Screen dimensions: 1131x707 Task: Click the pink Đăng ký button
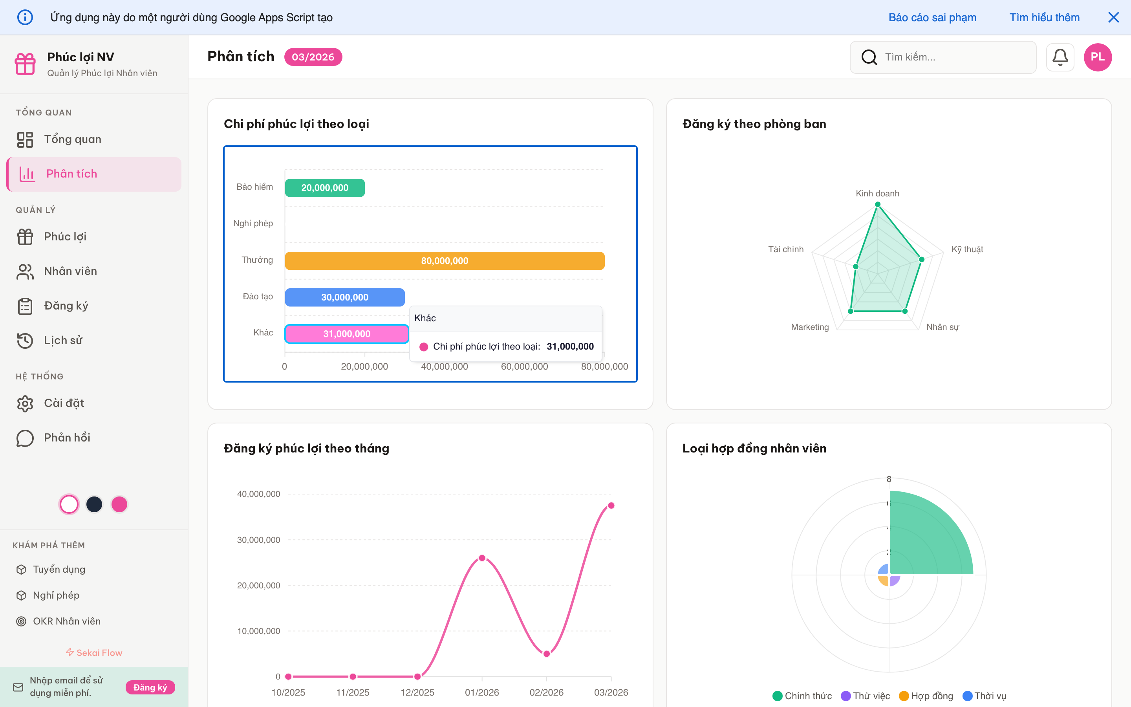pos(150,687)
